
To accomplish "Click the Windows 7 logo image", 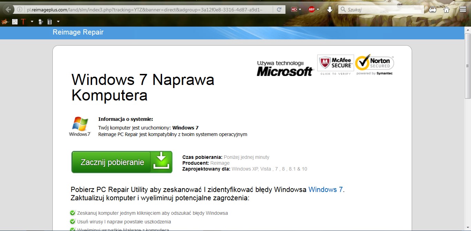I will pyautogui.click(x=80, y=126).
